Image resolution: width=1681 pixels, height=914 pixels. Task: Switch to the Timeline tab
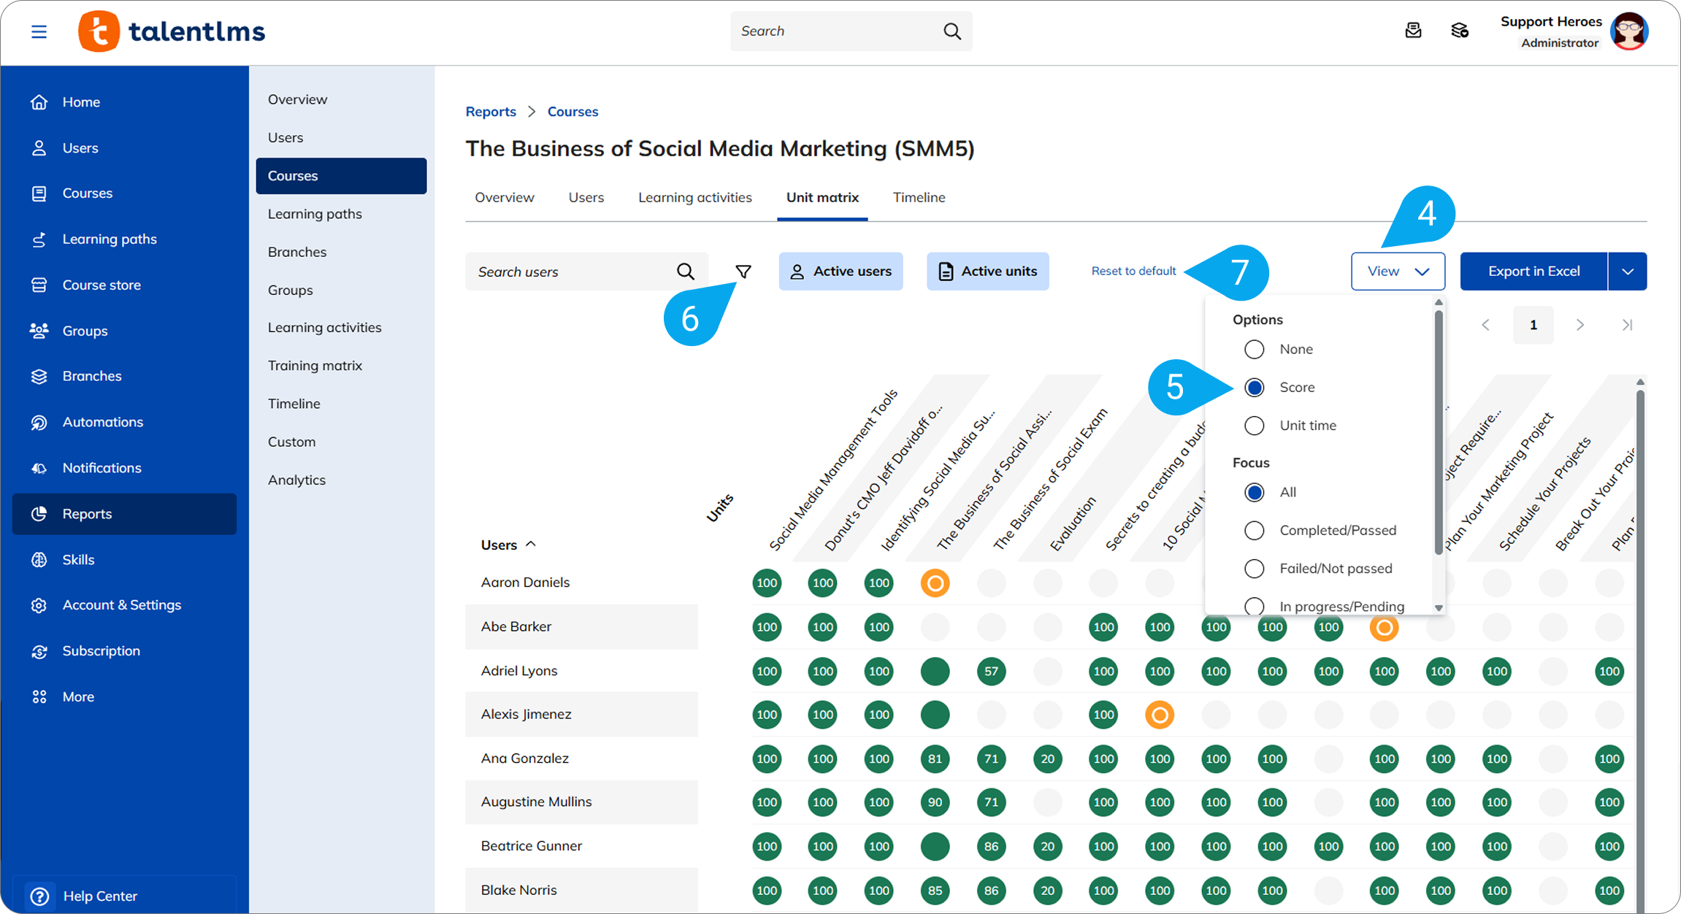tap(919, 197)
